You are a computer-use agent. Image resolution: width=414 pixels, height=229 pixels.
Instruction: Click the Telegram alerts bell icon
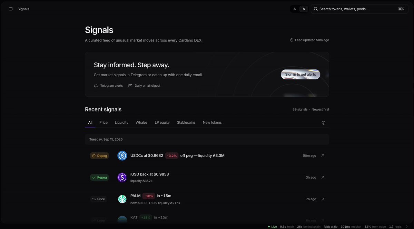96,86
